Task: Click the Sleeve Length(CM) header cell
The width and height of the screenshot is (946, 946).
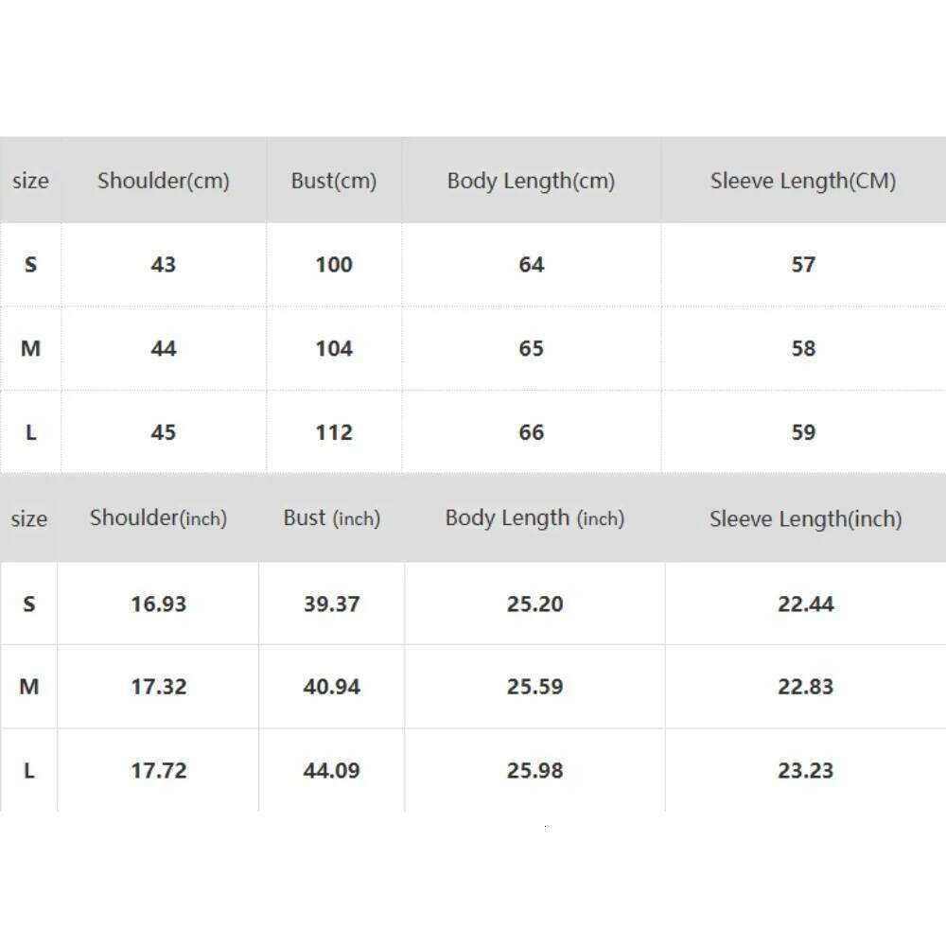Action: click(802, 181)
